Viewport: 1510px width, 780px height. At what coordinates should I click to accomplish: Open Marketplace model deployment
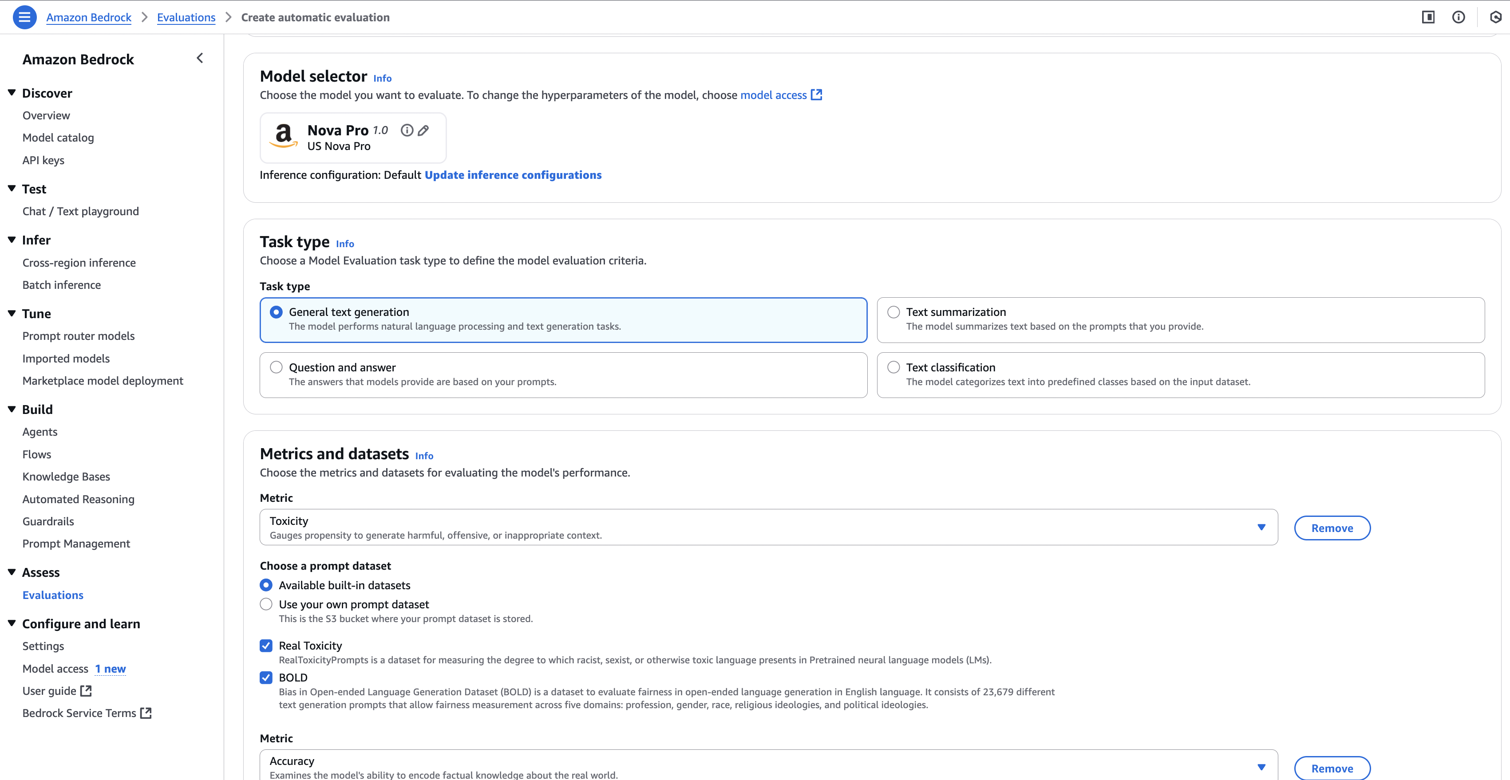pos(103,381)
